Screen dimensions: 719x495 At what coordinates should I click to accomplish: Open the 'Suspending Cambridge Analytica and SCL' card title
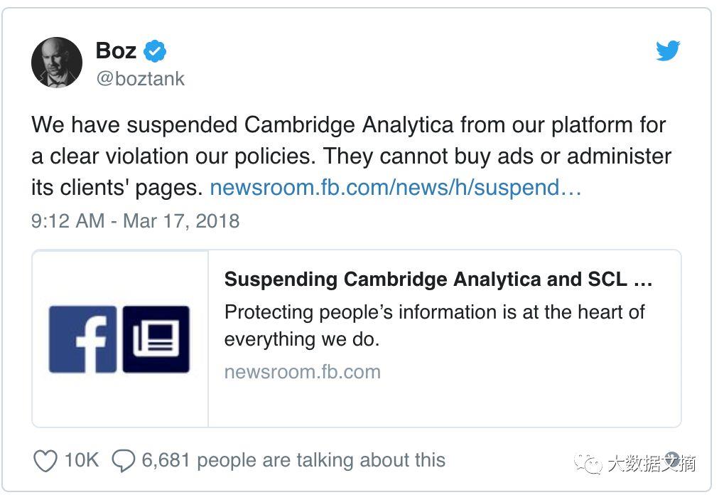[438, 280]
